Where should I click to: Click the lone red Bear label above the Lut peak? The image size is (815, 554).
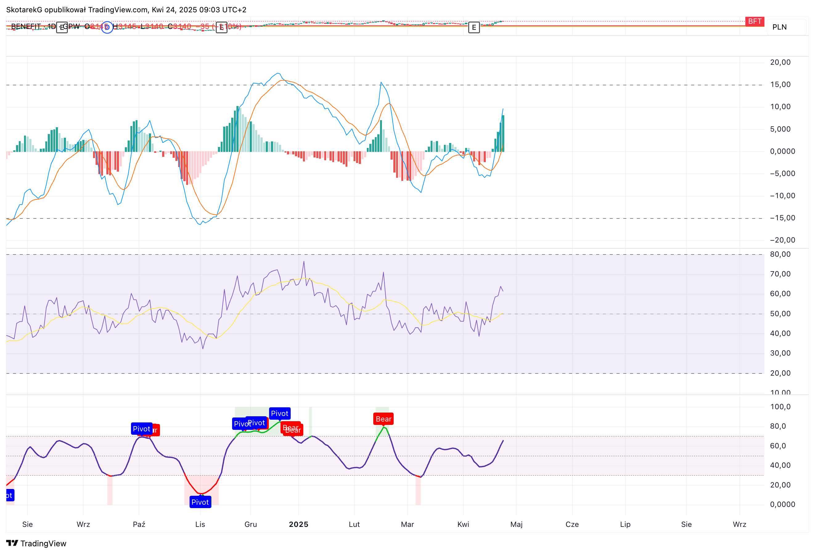(383, 419)
